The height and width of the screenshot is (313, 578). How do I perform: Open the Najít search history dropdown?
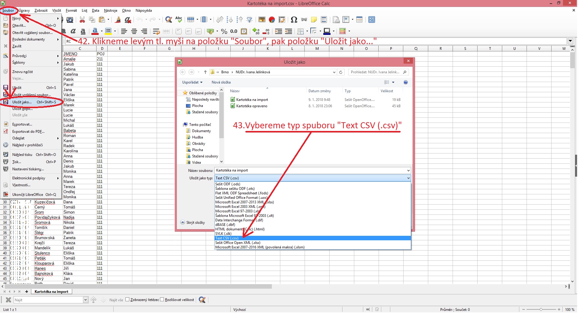tap(85, 300)
